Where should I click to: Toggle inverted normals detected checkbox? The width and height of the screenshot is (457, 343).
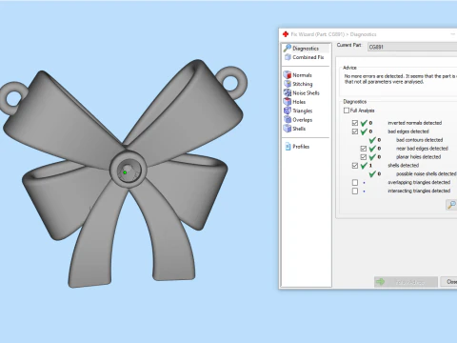point(355,123)
